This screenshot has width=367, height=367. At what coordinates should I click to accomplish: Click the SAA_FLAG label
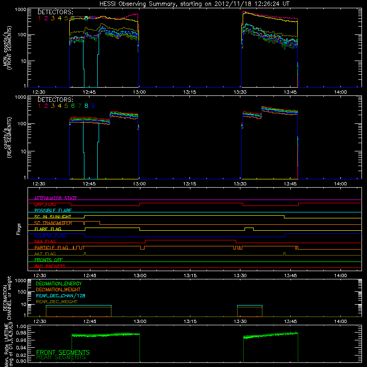click(45, 241)
